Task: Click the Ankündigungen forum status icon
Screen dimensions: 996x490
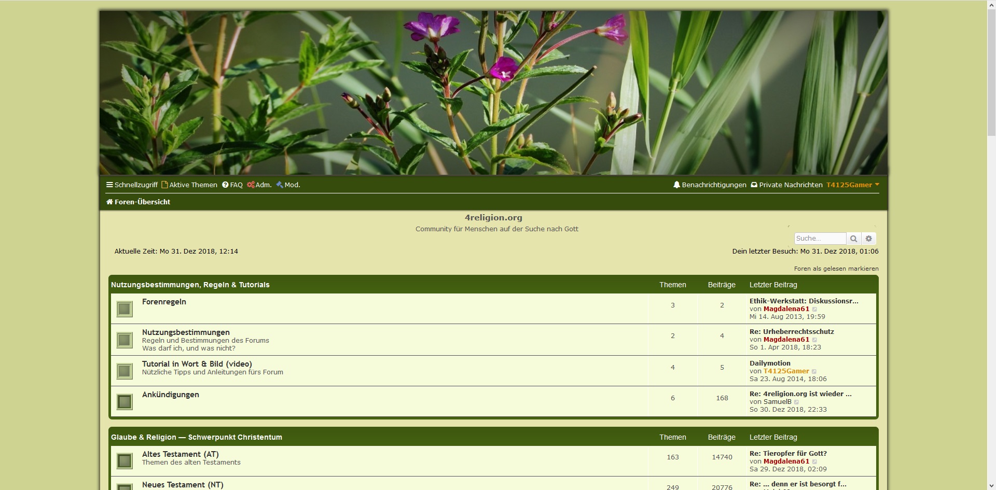Action: (125, 402)
